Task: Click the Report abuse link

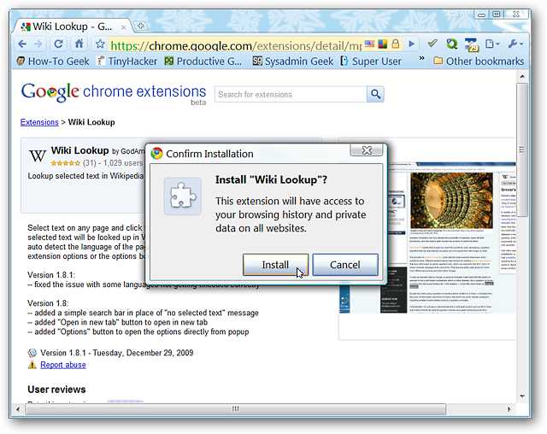Action: tap(63, 365)
